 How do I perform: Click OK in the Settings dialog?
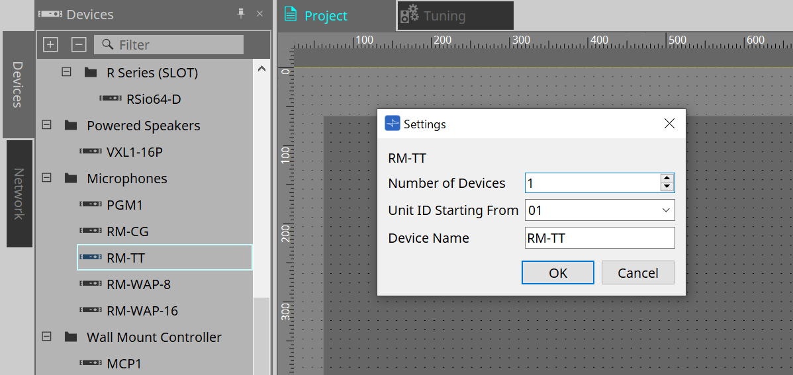pyautogui.click(x=558, y=273)
